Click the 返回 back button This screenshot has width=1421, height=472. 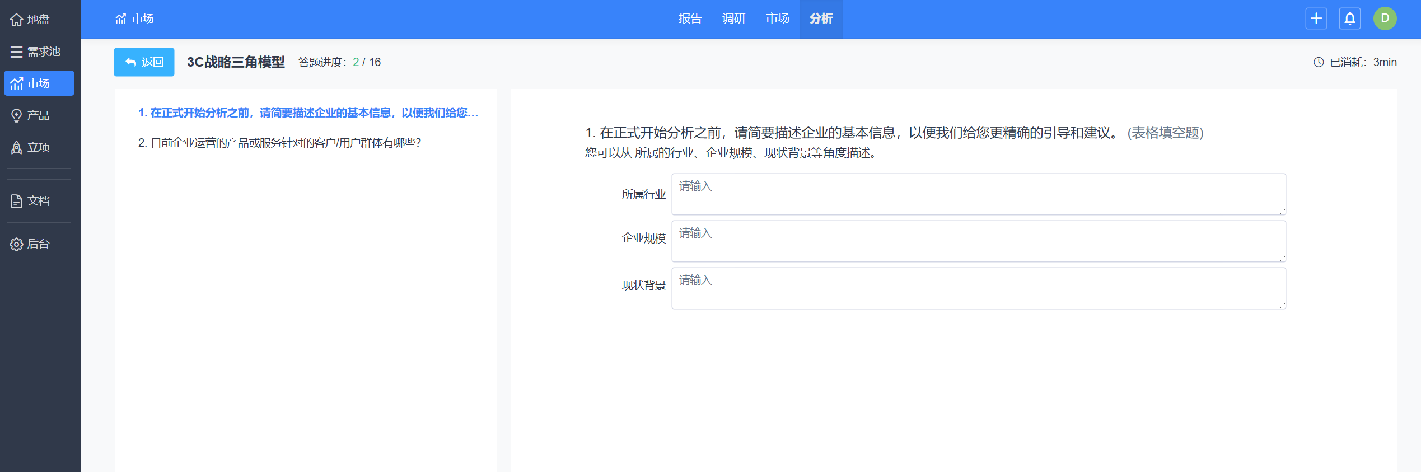click(x=144, y=62)
